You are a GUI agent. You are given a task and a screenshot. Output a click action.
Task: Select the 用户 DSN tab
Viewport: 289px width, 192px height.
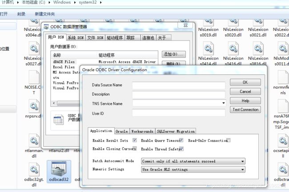pyautogui.click(x=56, y=37)
